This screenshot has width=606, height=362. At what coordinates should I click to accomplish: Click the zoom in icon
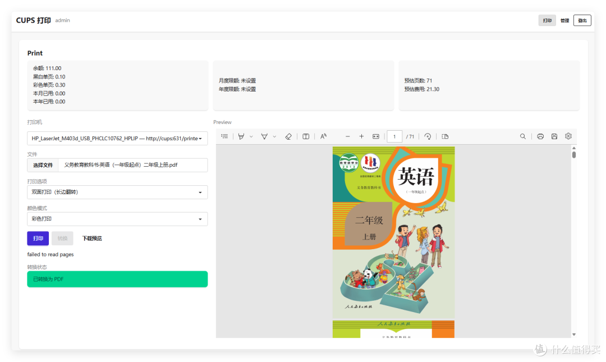[x=362, y=136]
